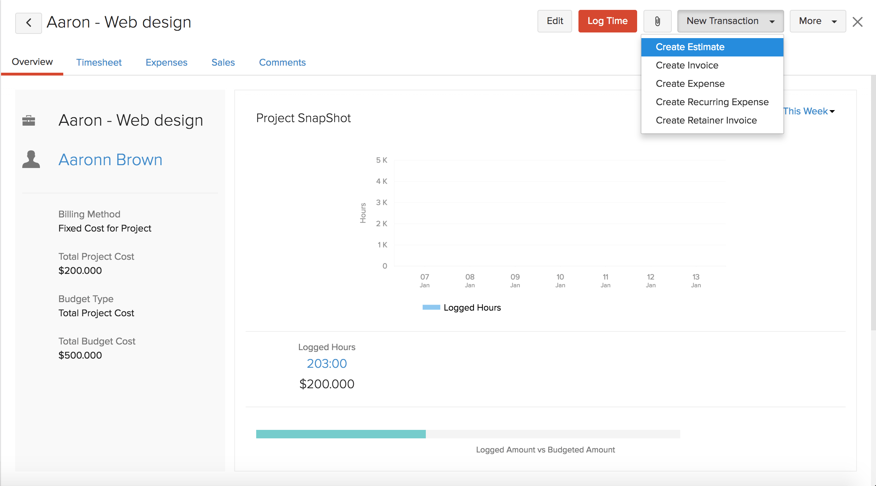This screenshot has width=876, height=486.
Task: Open the Aaronn Brown customer link
Action: [110, 159]
